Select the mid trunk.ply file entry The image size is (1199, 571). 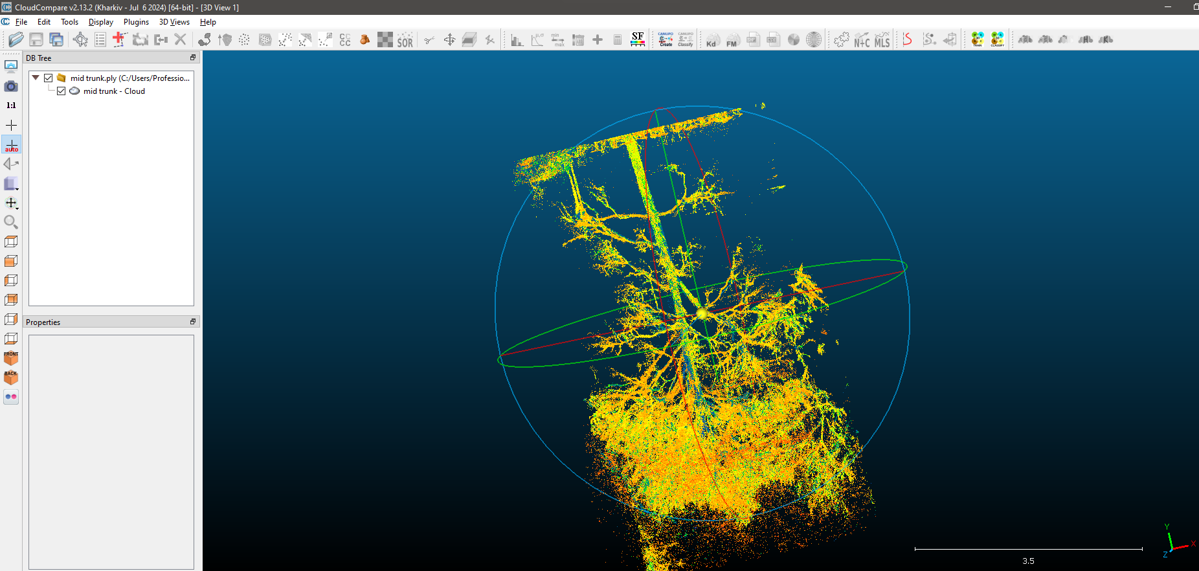tap(130, 78)
